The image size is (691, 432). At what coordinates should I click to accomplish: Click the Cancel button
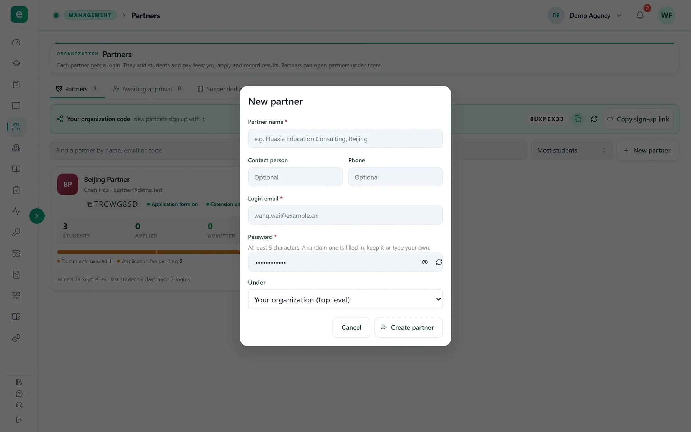(x=351, y=327)
